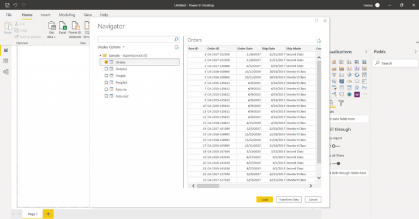The width and height of the screenshot is (419, 219).
Task: Open the Report view from the left sidebar
Action: [x=5, y=50]
